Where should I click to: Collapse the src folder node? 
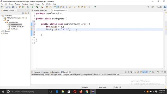[3, 20]
